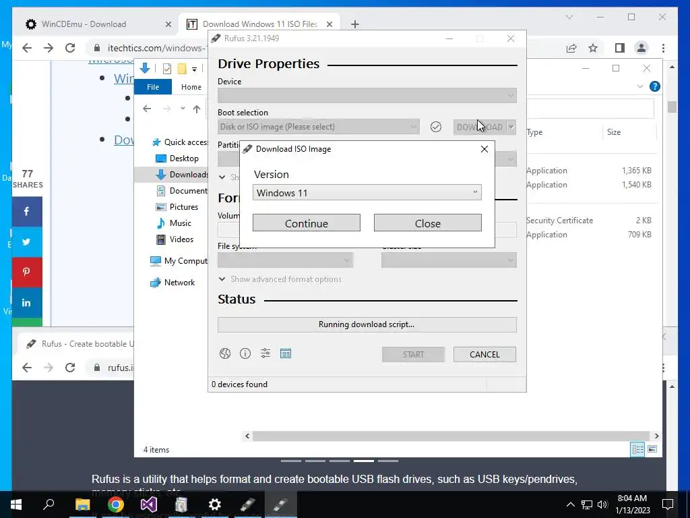Image resolution: width=690 pixels, height=518 pixels.
Task: Click DOWNLOAD split-button arrow in Rufus
Action: 511,127
